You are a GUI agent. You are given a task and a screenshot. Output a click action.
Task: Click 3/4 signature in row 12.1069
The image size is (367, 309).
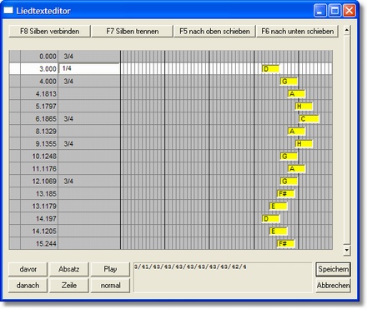(x=68, y=182)
